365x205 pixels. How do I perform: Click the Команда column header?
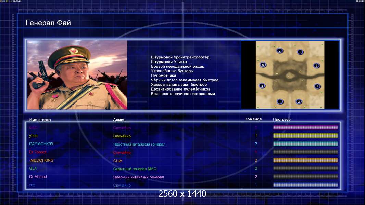click(x=253, y=119)
